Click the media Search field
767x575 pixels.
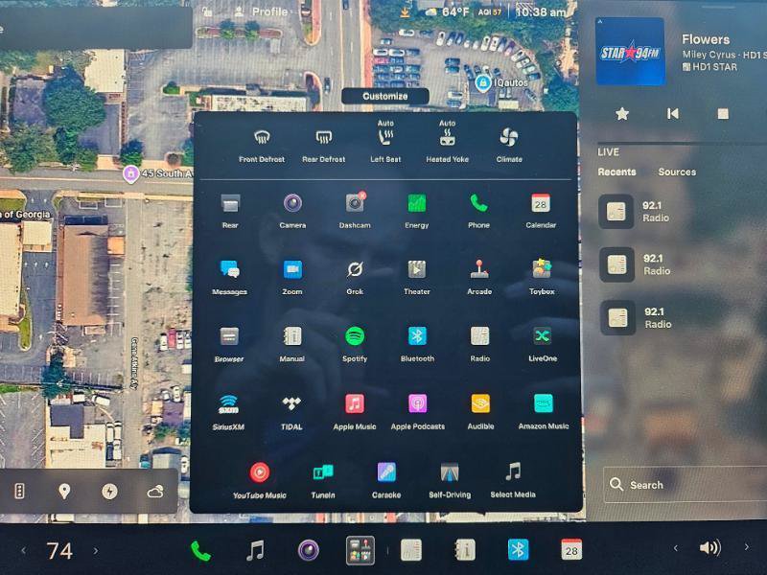(x=685, y=485)
